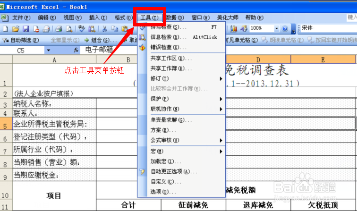This screenshot has height=211, width=357.
Task: Click the Open folder toolbar icon
Action: pos(16,29)
